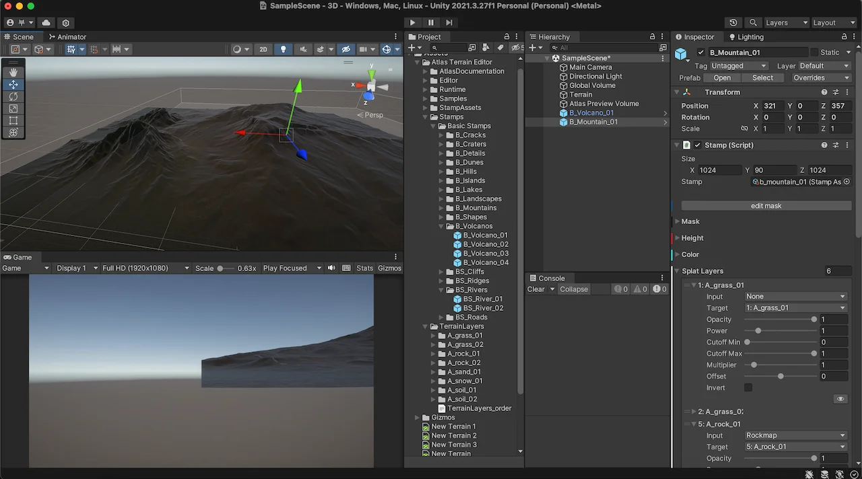Click the global search magnifier icon
Viewport: 862px width, 479px height.
pos(754,22)
